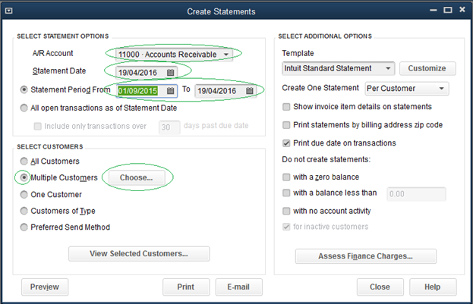
Task: Expand Create One Statement Per Customer dropdown
Action: click(x=443, y=89)
